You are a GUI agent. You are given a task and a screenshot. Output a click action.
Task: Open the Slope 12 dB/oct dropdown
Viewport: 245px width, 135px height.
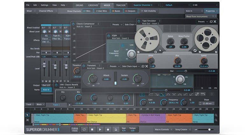[206, 104]
